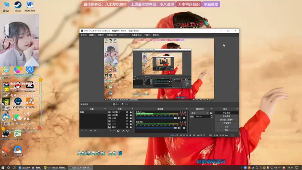
Task: Adjust the 麦克风/Aux volume slider
Action: 156,118
